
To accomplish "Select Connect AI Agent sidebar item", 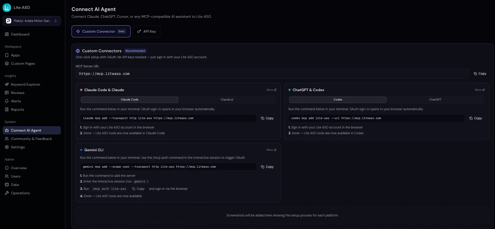I will 32,130.
